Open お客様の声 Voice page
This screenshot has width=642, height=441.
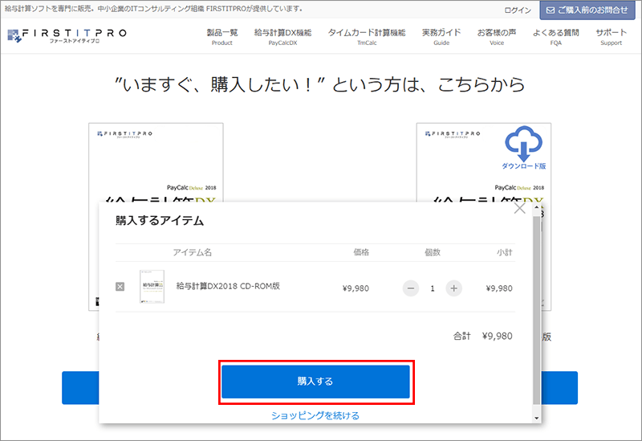497,36
